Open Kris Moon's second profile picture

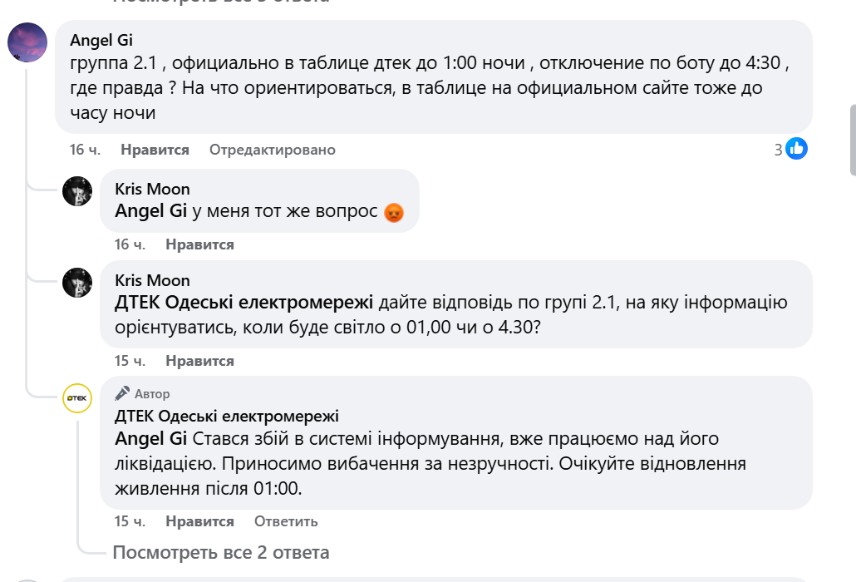pos(78,282)
